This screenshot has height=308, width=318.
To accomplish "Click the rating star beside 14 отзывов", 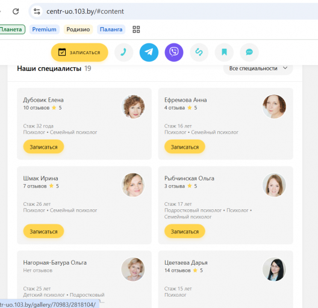I will (195, 270).
